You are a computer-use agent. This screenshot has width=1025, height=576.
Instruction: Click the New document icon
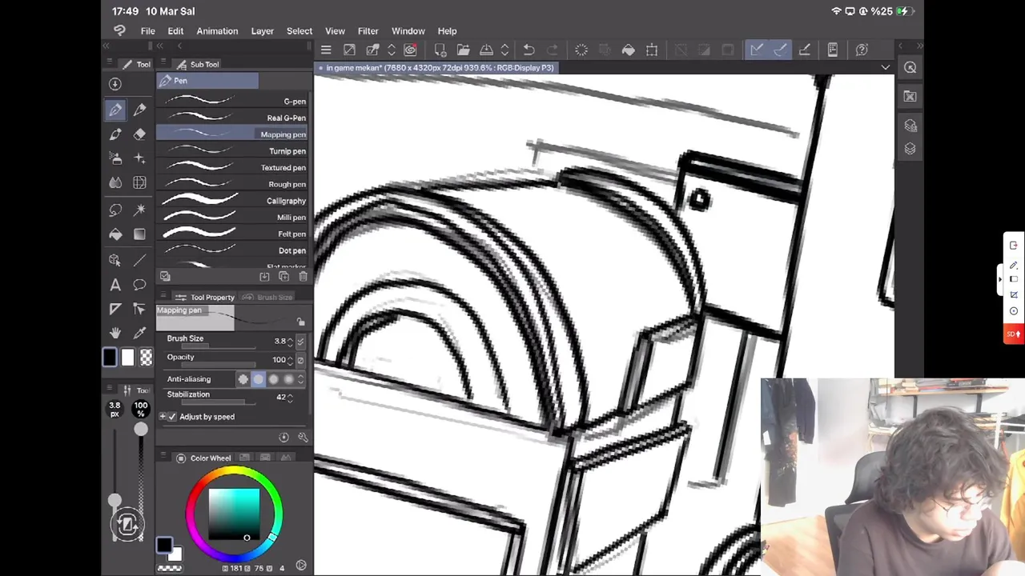click(440, 50)
